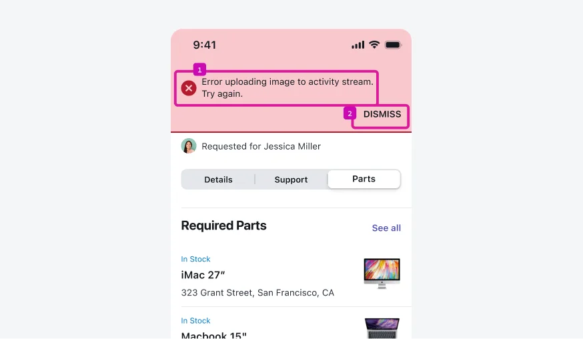Click the red error X icon
The width and height of the screenshot is (583, 339).
tap(189, 88)
